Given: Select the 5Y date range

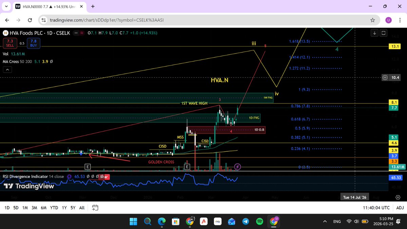Looking at the screenshot, I should coord(73,208).
